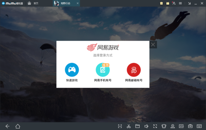This screenshot has width=206, height=130.
Task: Go back using the Android back arrow
Action: 8,126
